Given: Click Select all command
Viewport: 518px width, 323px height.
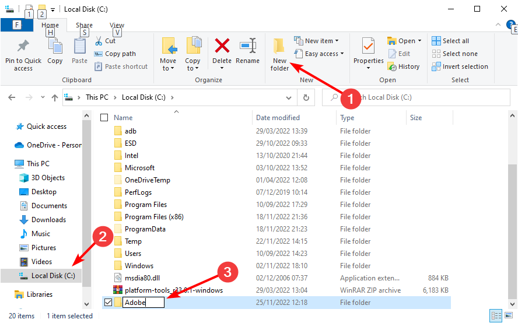Looking at the screenshot, I should (x=450, y=41).
